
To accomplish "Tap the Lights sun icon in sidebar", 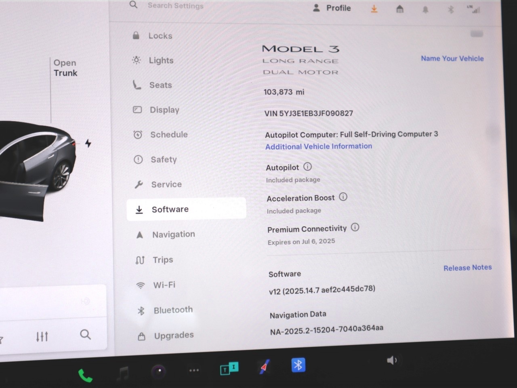I will point(137,60).
